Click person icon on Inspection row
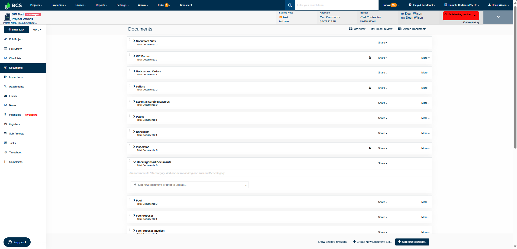517x249 pixels. tap(370, 148)
